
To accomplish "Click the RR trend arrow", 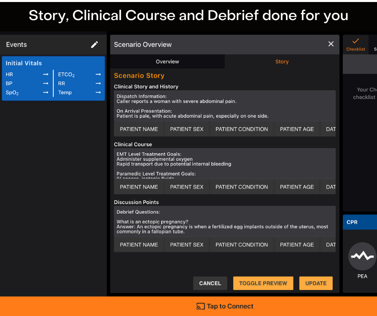I will click(x=98, y=83).
